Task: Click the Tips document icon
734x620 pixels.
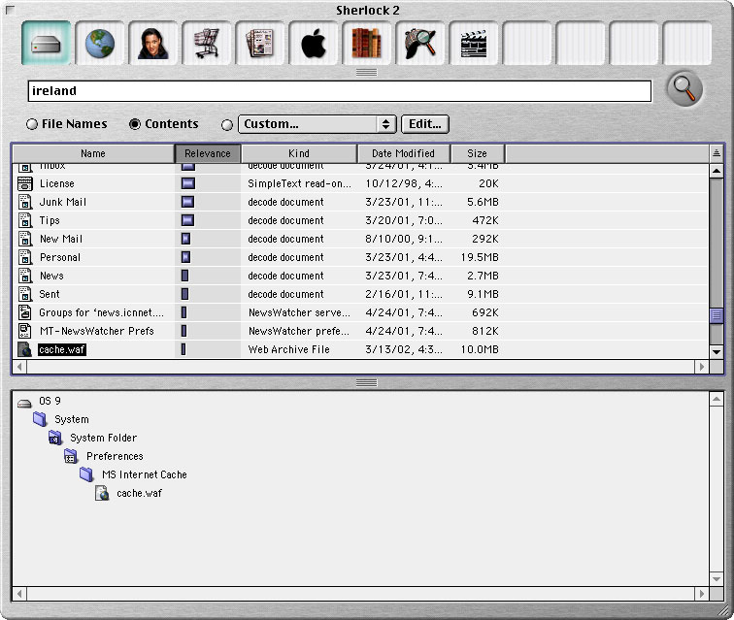Action: 25,220
